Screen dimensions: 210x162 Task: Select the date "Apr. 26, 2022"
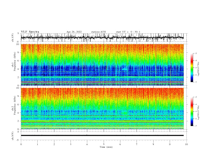pyautogui.click(x=74, y=32)
